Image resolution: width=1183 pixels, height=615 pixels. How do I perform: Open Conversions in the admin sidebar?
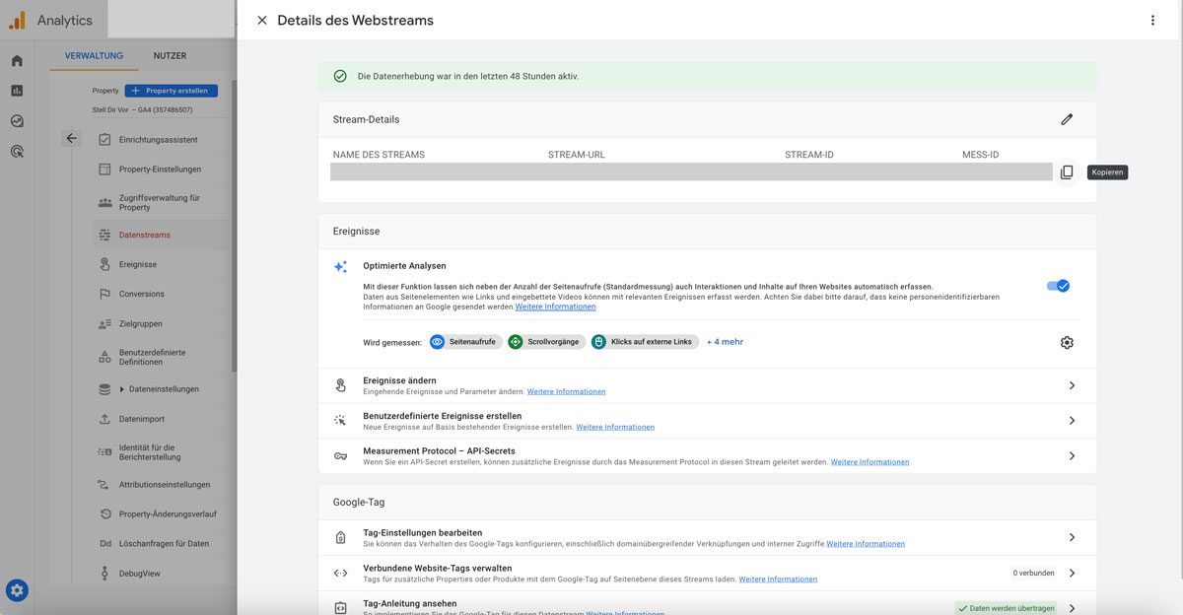click(x=141, y=294)
